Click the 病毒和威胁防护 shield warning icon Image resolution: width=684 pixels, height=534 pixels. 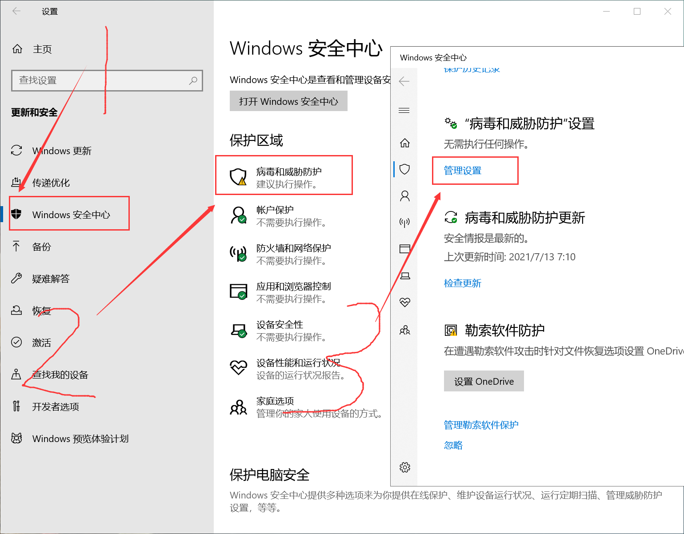click(238, 176)
